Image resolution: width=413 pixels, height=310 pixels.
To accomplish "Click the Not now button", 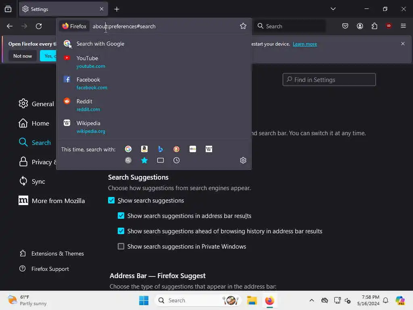I will point(23,56).
